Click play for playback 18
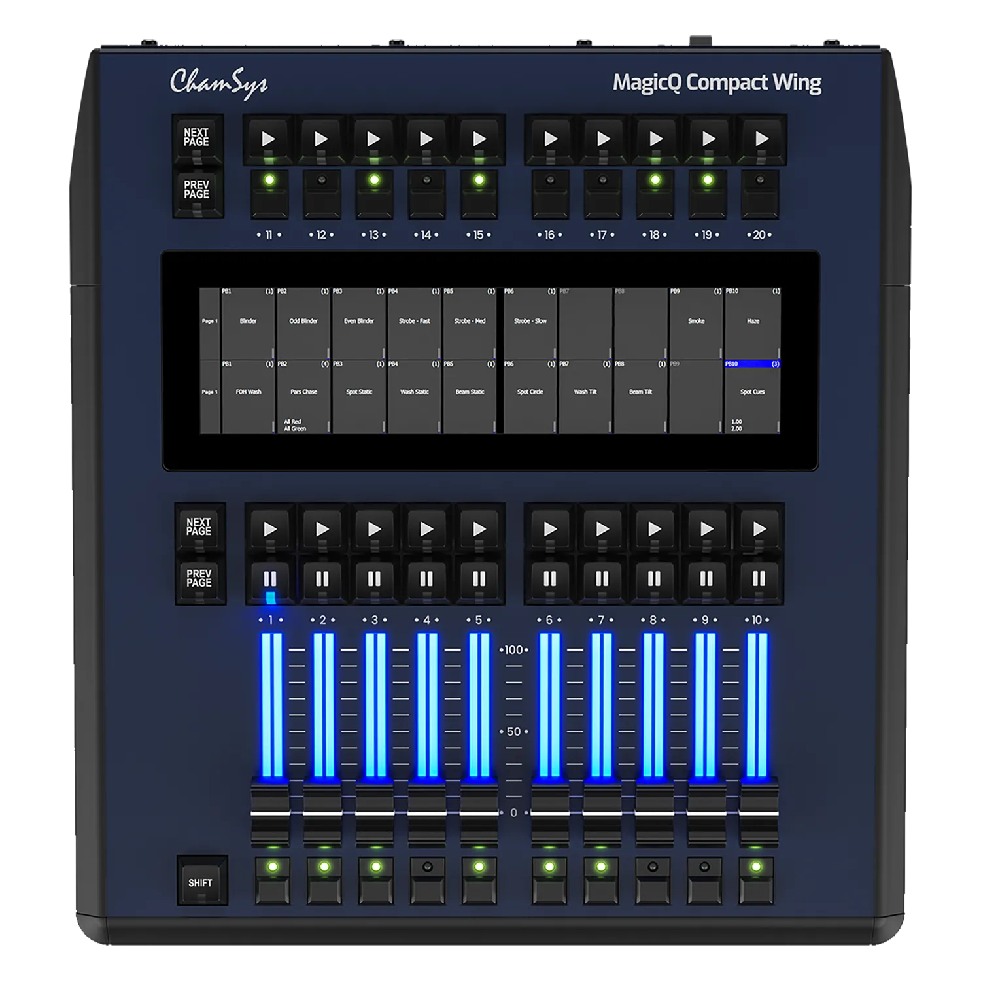 tap(655, 139)
